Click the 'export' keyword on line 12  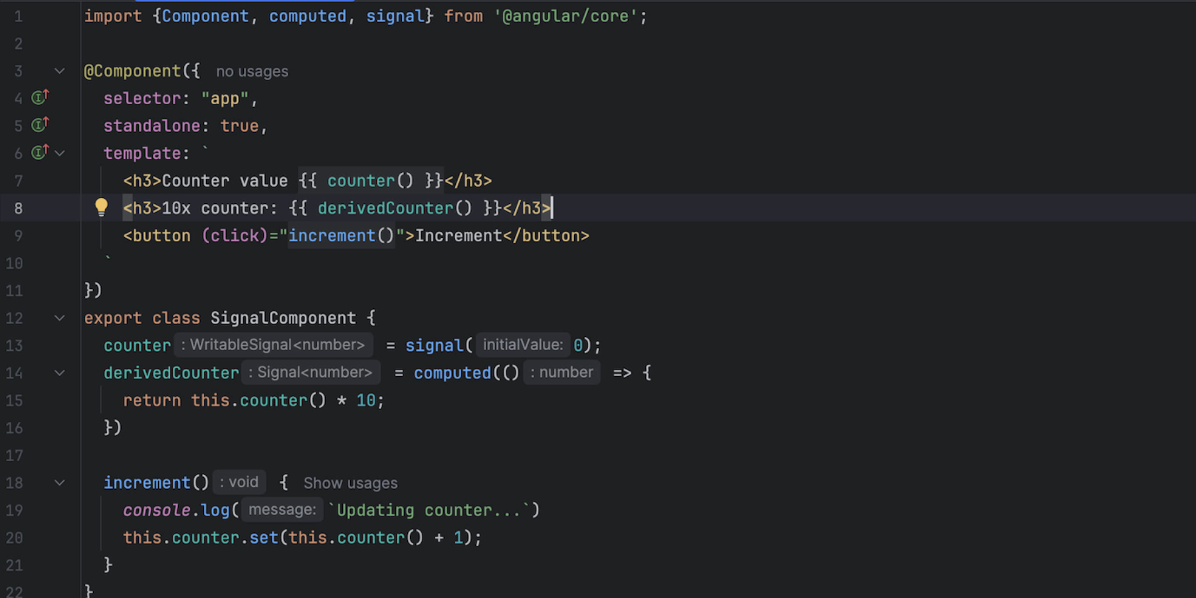coord(113,318)
